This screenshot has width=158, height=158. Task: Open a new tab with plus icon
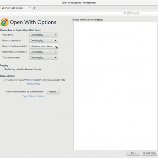34,8
